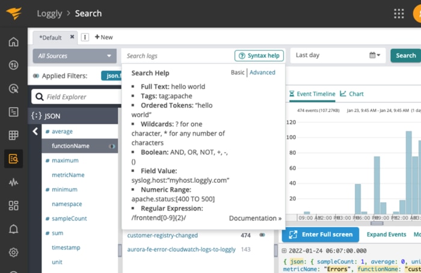Click the log search icon in sidebar
Screen dimensions: 421x273
(13, 159)
